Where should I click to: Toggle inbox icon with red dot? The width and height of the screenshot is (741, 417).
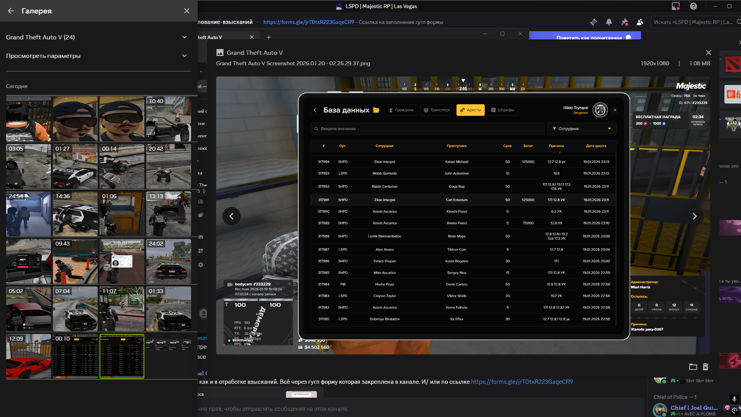tap(676, 6)
